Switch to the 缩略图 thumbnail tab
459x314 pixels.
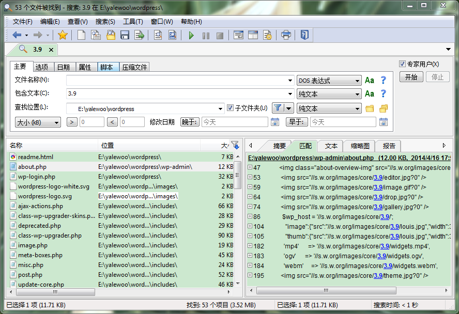coord(359,146)
